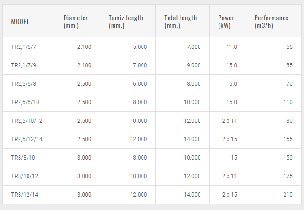Click the 210 performance value
The height and width of the screenshot is (210, 304).
288,195
